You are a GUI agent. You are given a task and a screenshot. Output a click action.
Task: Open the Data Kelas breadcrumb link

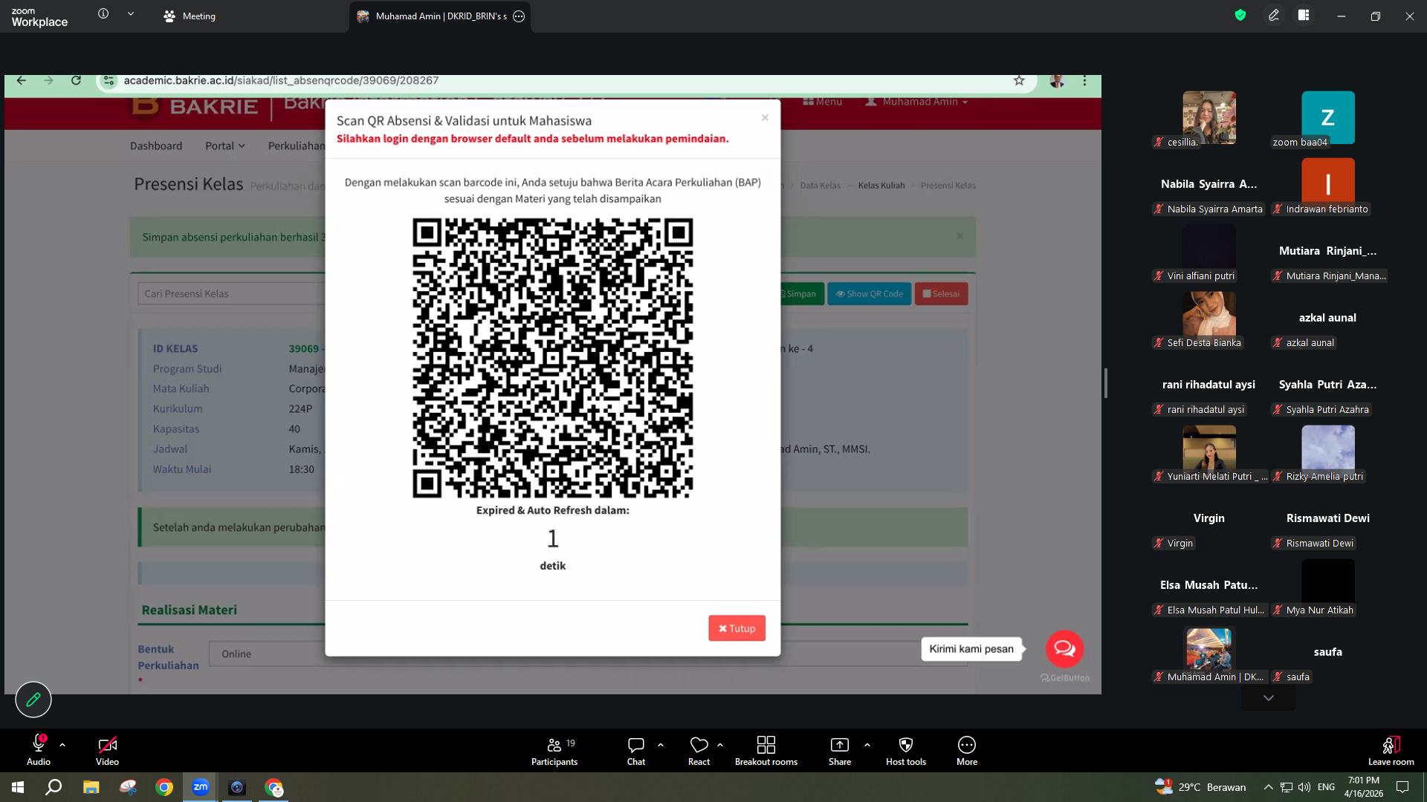[821, 186]
